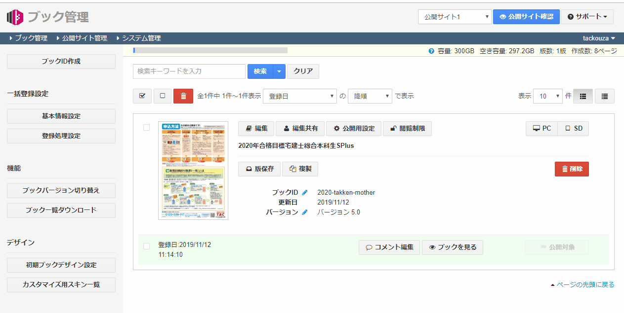
Task: Click the ブックID作成 button
Action: point(61,62)
